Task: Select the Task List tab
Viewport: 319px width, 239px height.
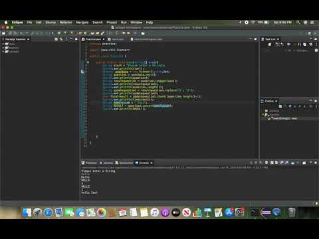Action: (270, 39)
